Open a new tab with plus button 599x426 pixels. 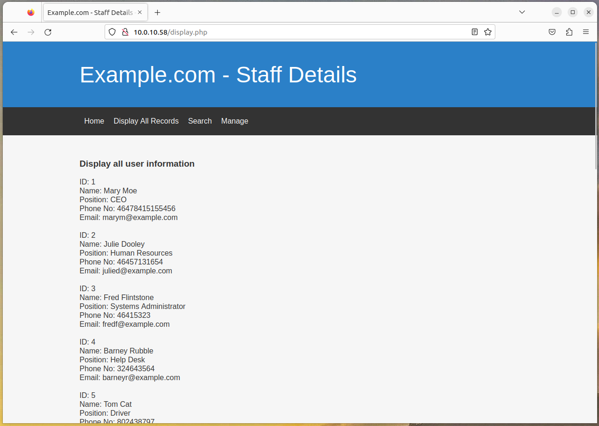tap(158, 13)
